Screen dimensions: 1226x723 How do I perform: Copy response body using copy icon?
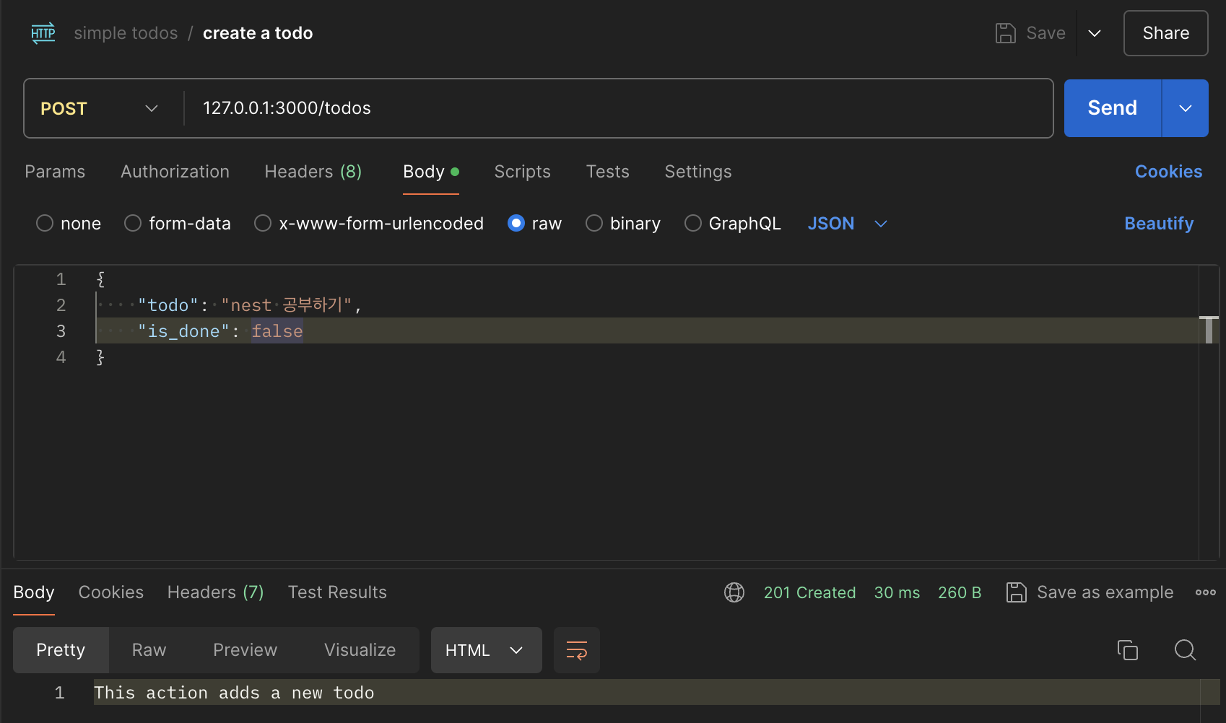(1128, 650)
